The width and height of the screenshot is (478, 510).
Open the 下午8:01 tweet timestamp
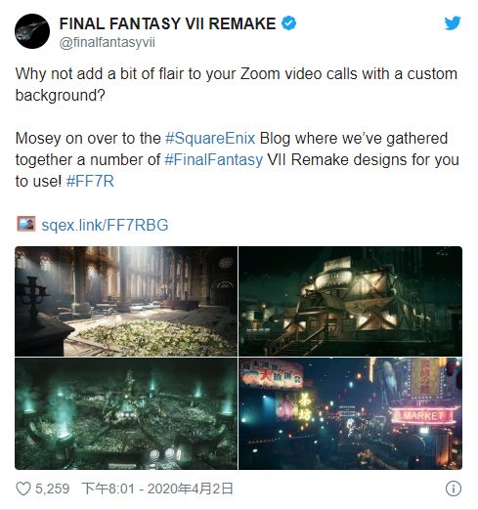tap(108, 489)
